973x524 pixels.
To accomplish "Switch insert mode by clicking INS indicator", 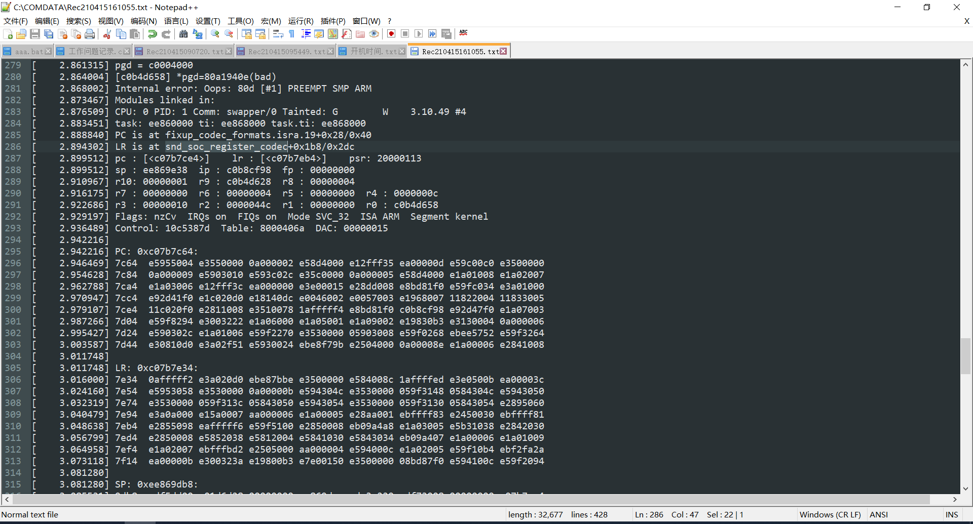I will (952, 514).
